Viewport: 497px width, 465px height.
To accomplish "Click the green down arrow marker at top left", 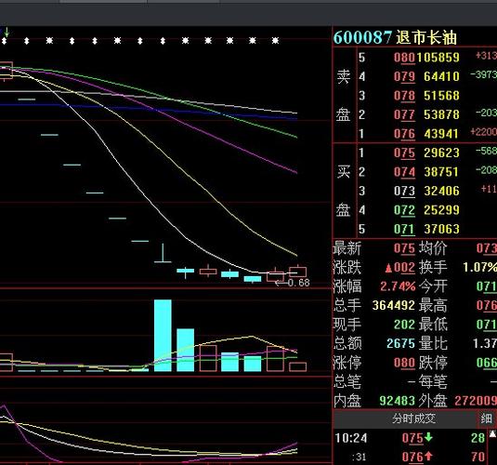I will (7, 32).
